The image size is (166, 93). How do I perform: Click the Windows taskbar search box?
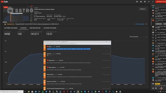tap(12, 92)
